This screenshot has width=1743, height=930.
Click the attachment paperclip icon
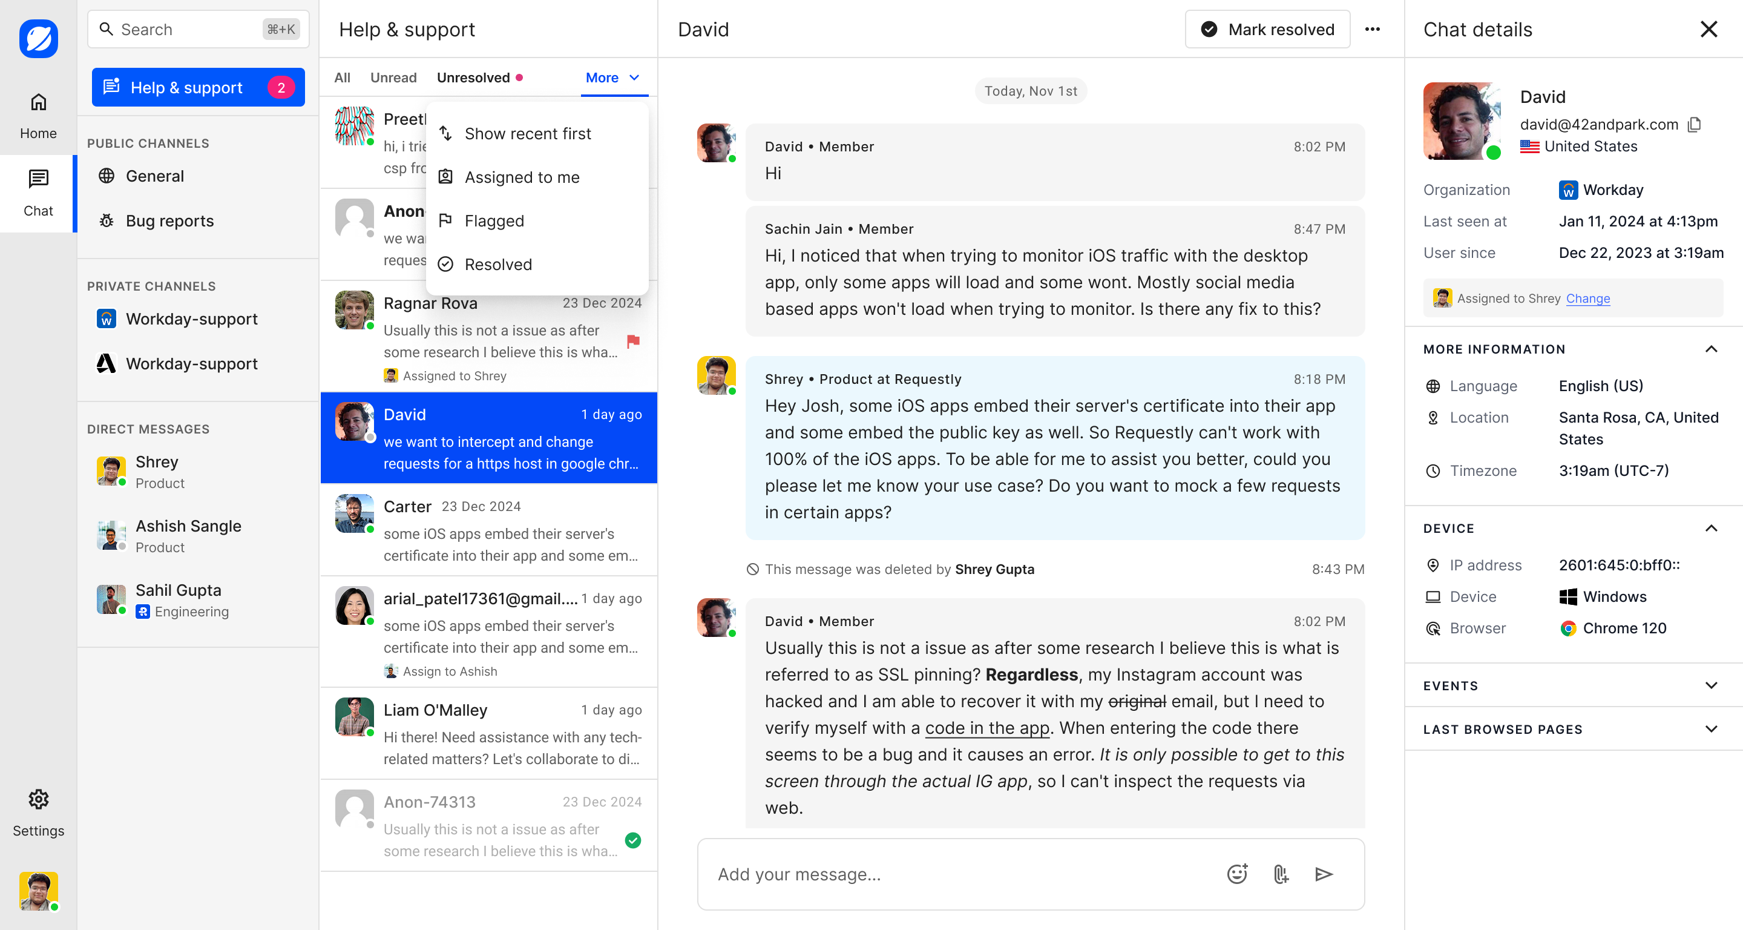[x=1281, y=874]
